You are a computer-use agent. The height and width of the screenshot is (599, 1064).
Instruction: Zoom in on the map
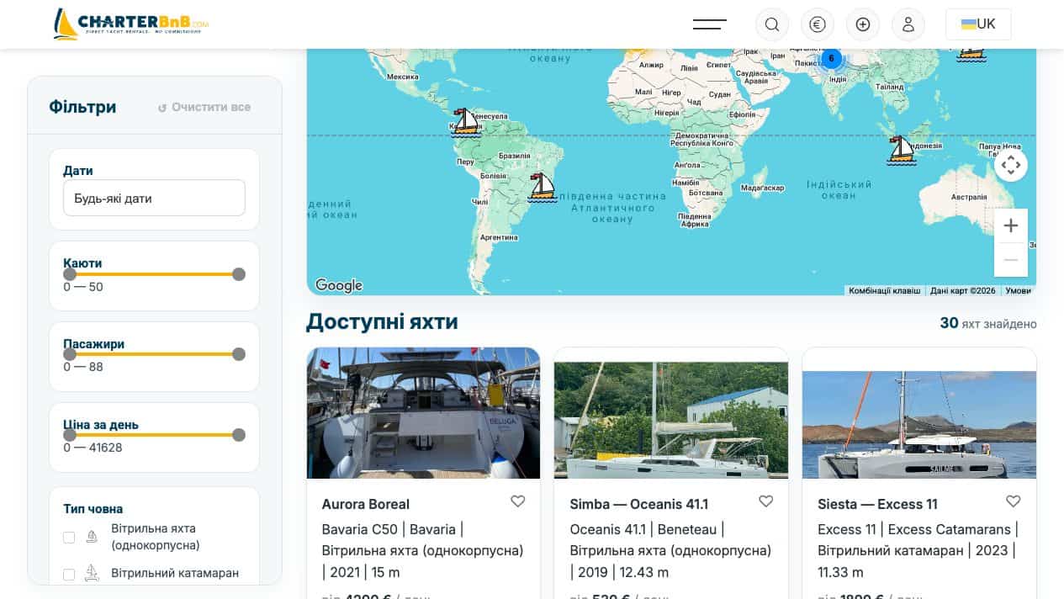tap(1011, 225)
